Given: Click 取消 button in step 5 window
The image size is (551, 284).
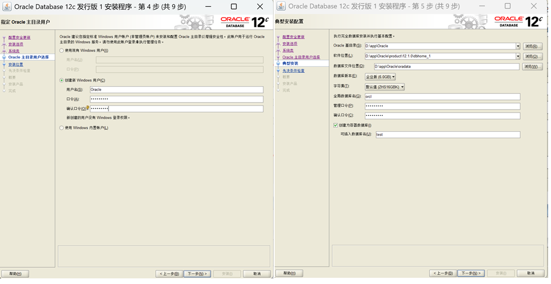Looking at the screenshot, I should coord(531,273).
